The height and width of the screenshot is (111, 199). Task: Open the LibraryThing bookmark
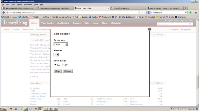(x=65, y=17)
